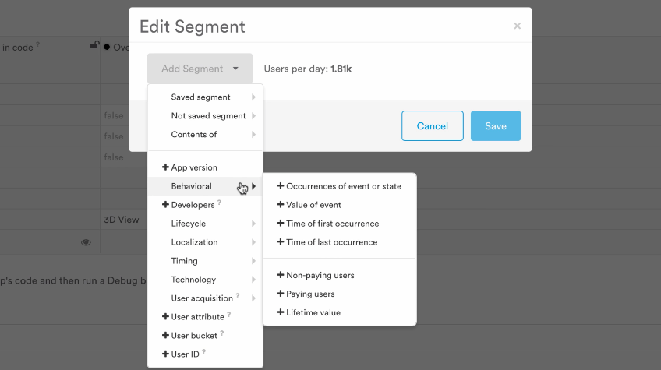The image size is (661, 370).
Task: Click the plus icon beside User bucket
Action: [165, 336]
